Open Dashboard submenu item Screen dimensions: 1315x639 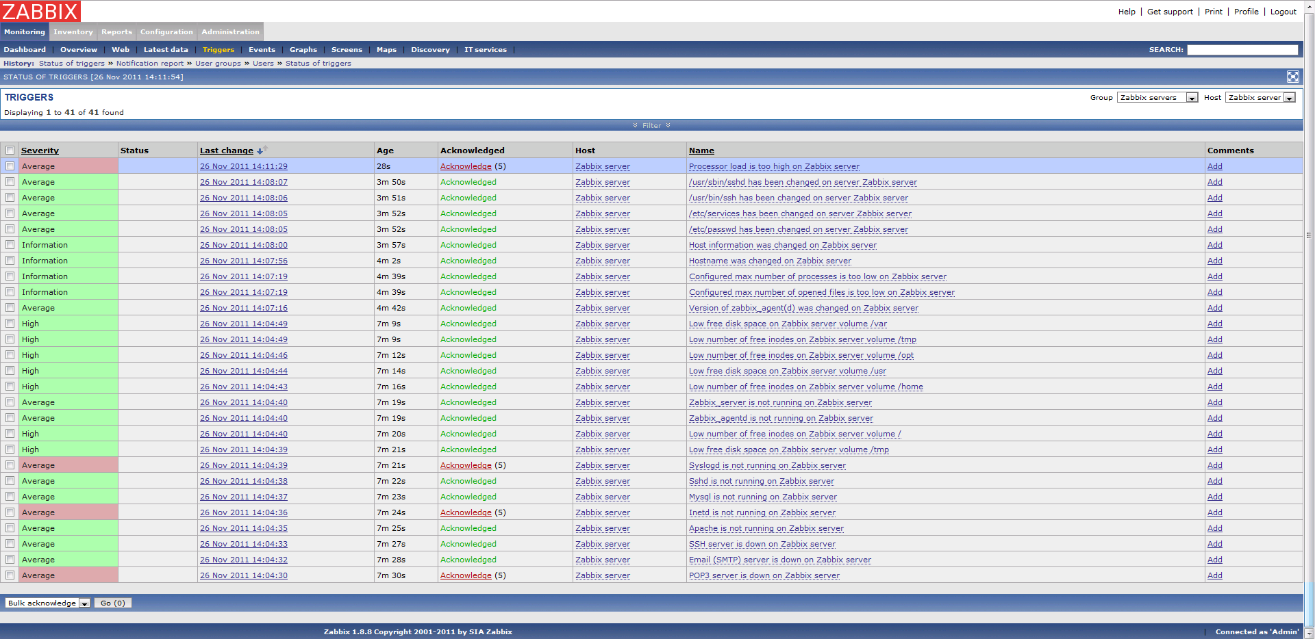[x=25, y=50]
